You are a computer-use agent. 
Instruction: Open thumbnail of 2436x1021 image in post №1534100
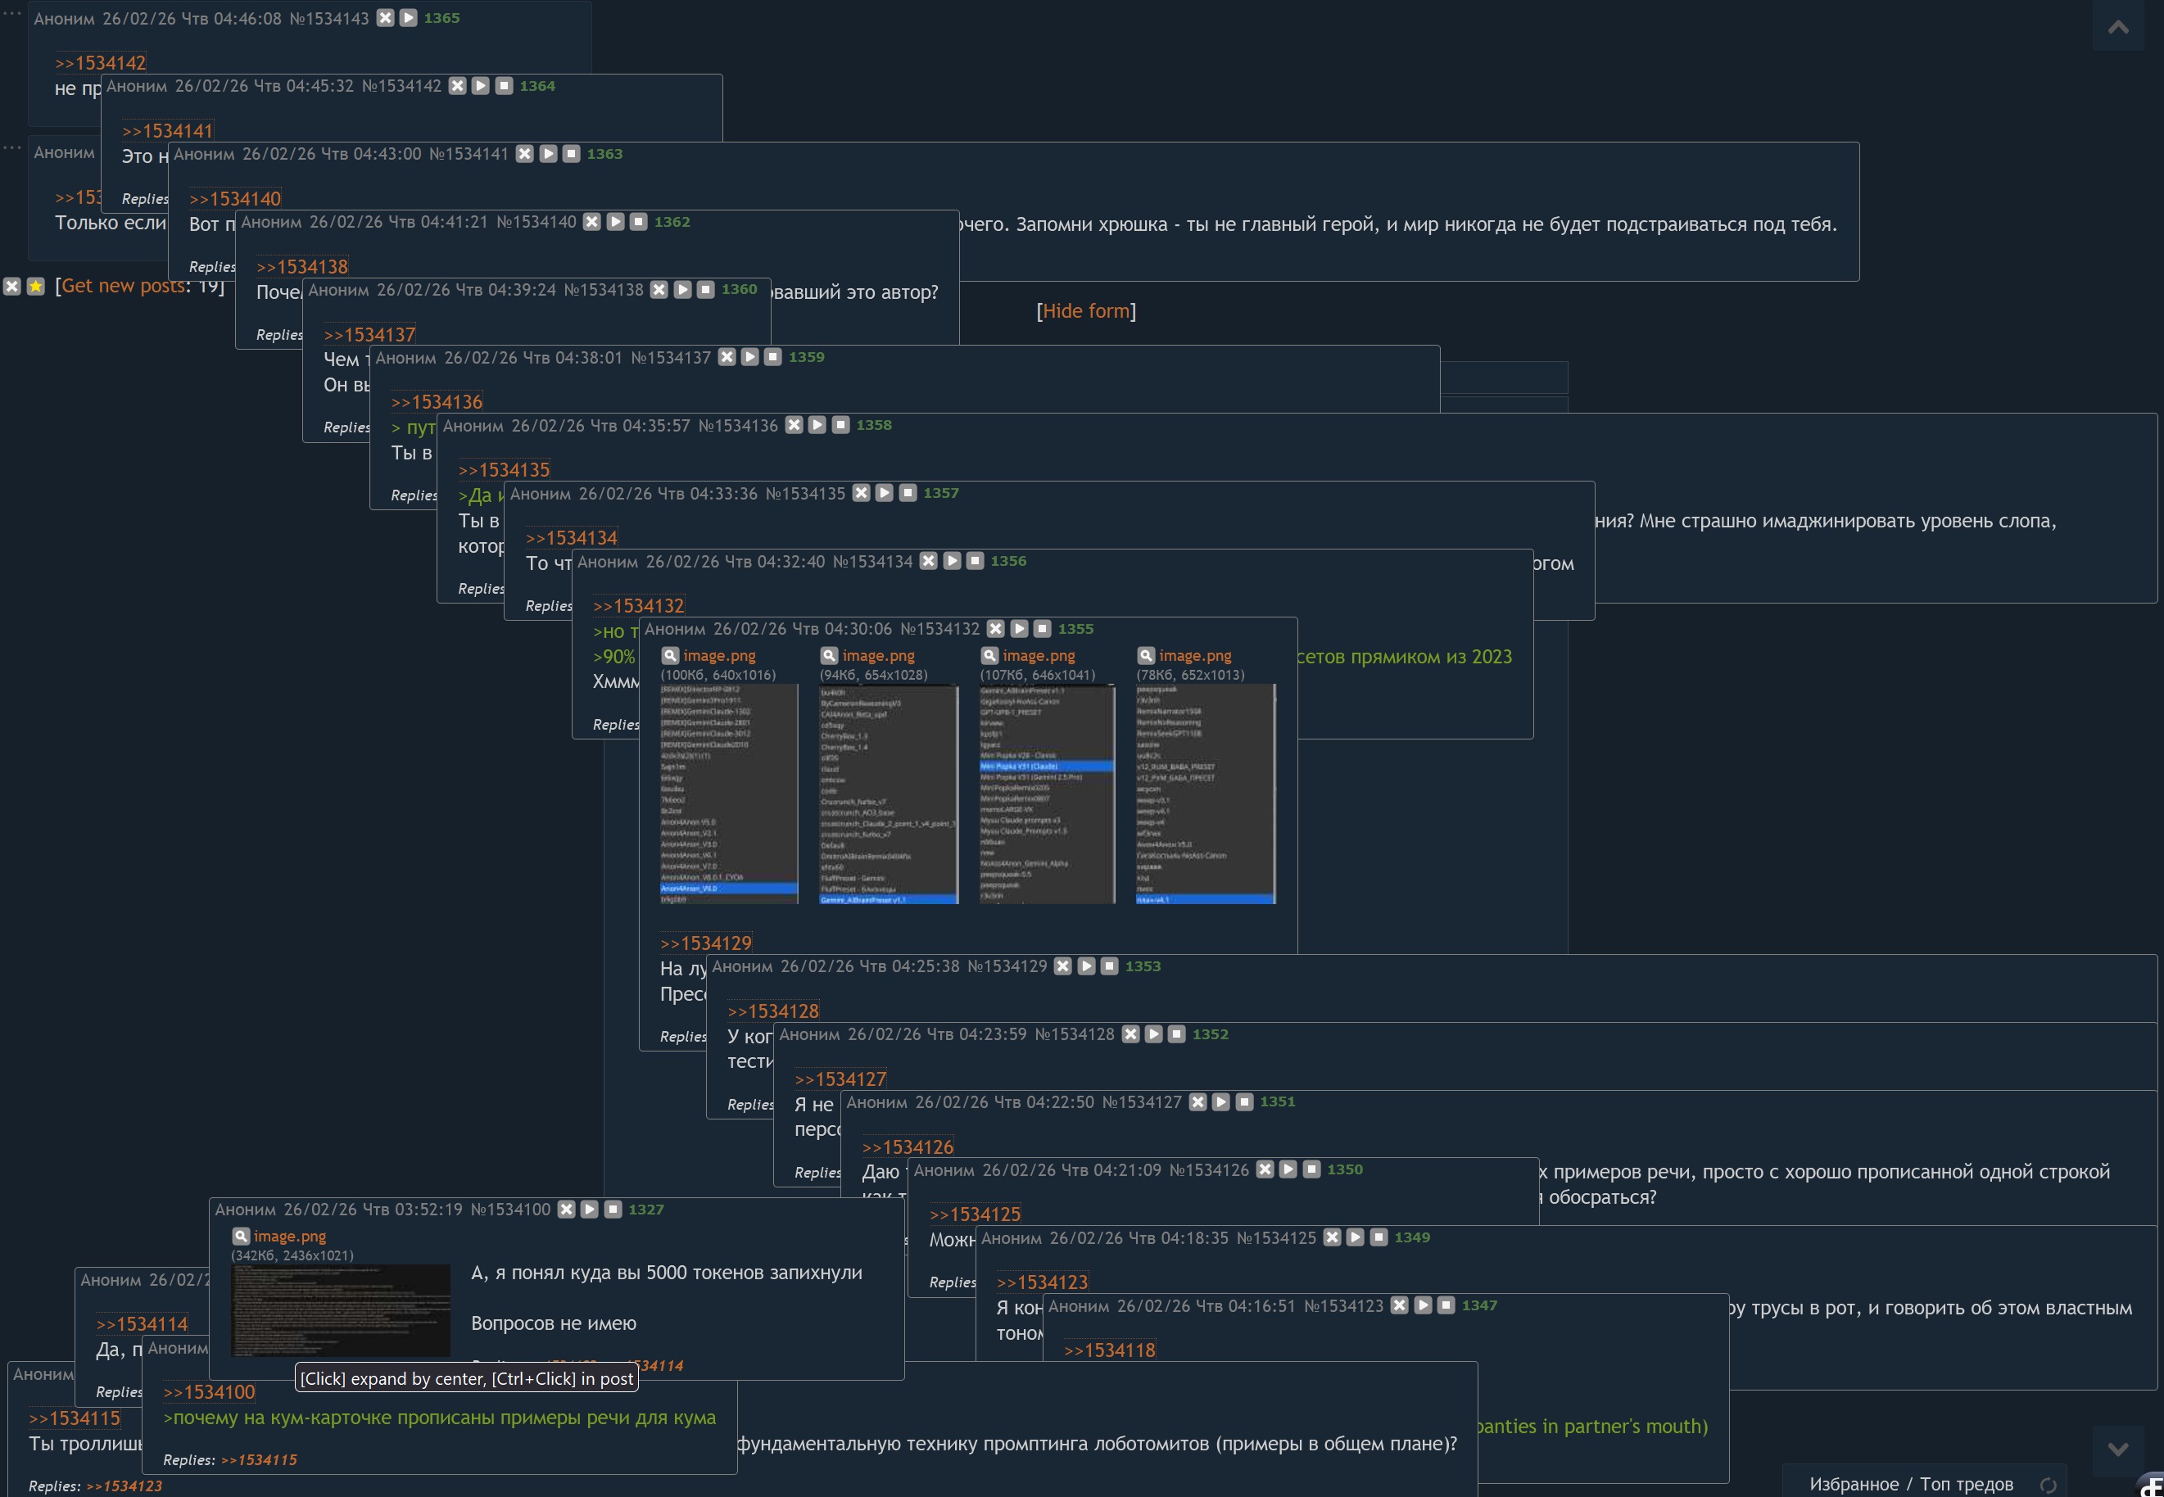341,1309
